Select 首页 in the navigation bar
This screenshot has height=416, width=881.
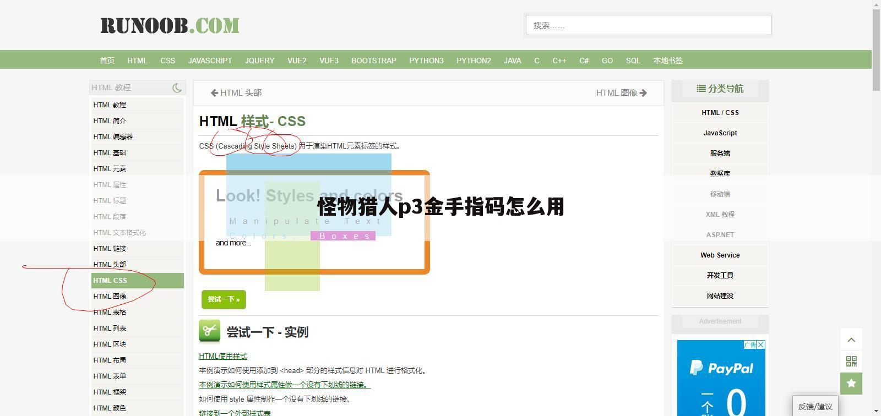[x=107, y=61]
